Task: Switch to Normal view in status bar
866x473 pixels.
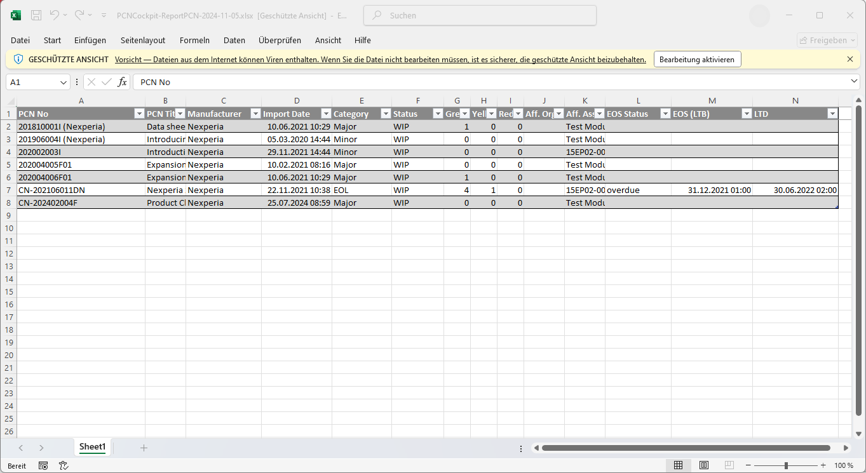Action: pos(679,465)
